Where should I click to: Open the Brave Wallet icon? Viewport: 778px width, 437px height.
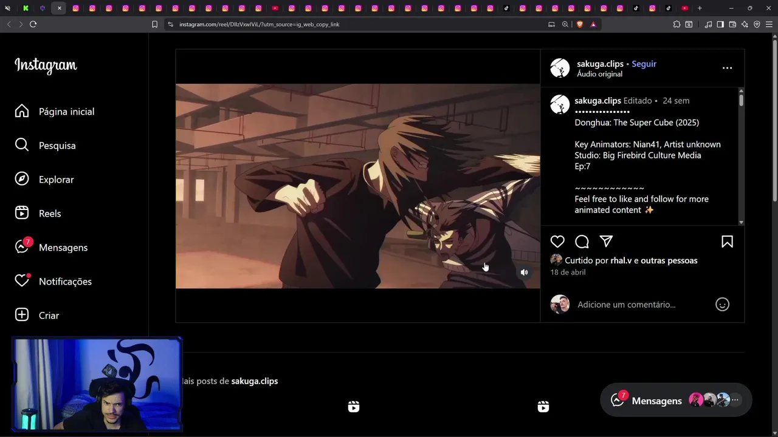[732, 24]
